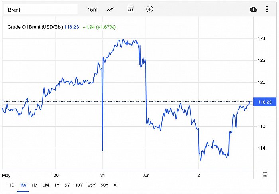Click the line chart type icon
The height and width of the screenshot is (194, 279).
tap(111, 9)
